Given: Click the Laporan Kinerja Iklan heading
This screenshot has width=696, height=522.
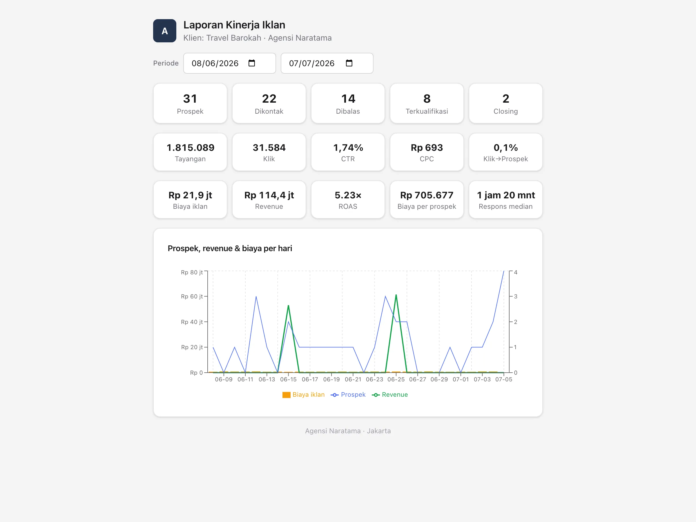Looking at the screenshot, I should [x=234, y=25].
